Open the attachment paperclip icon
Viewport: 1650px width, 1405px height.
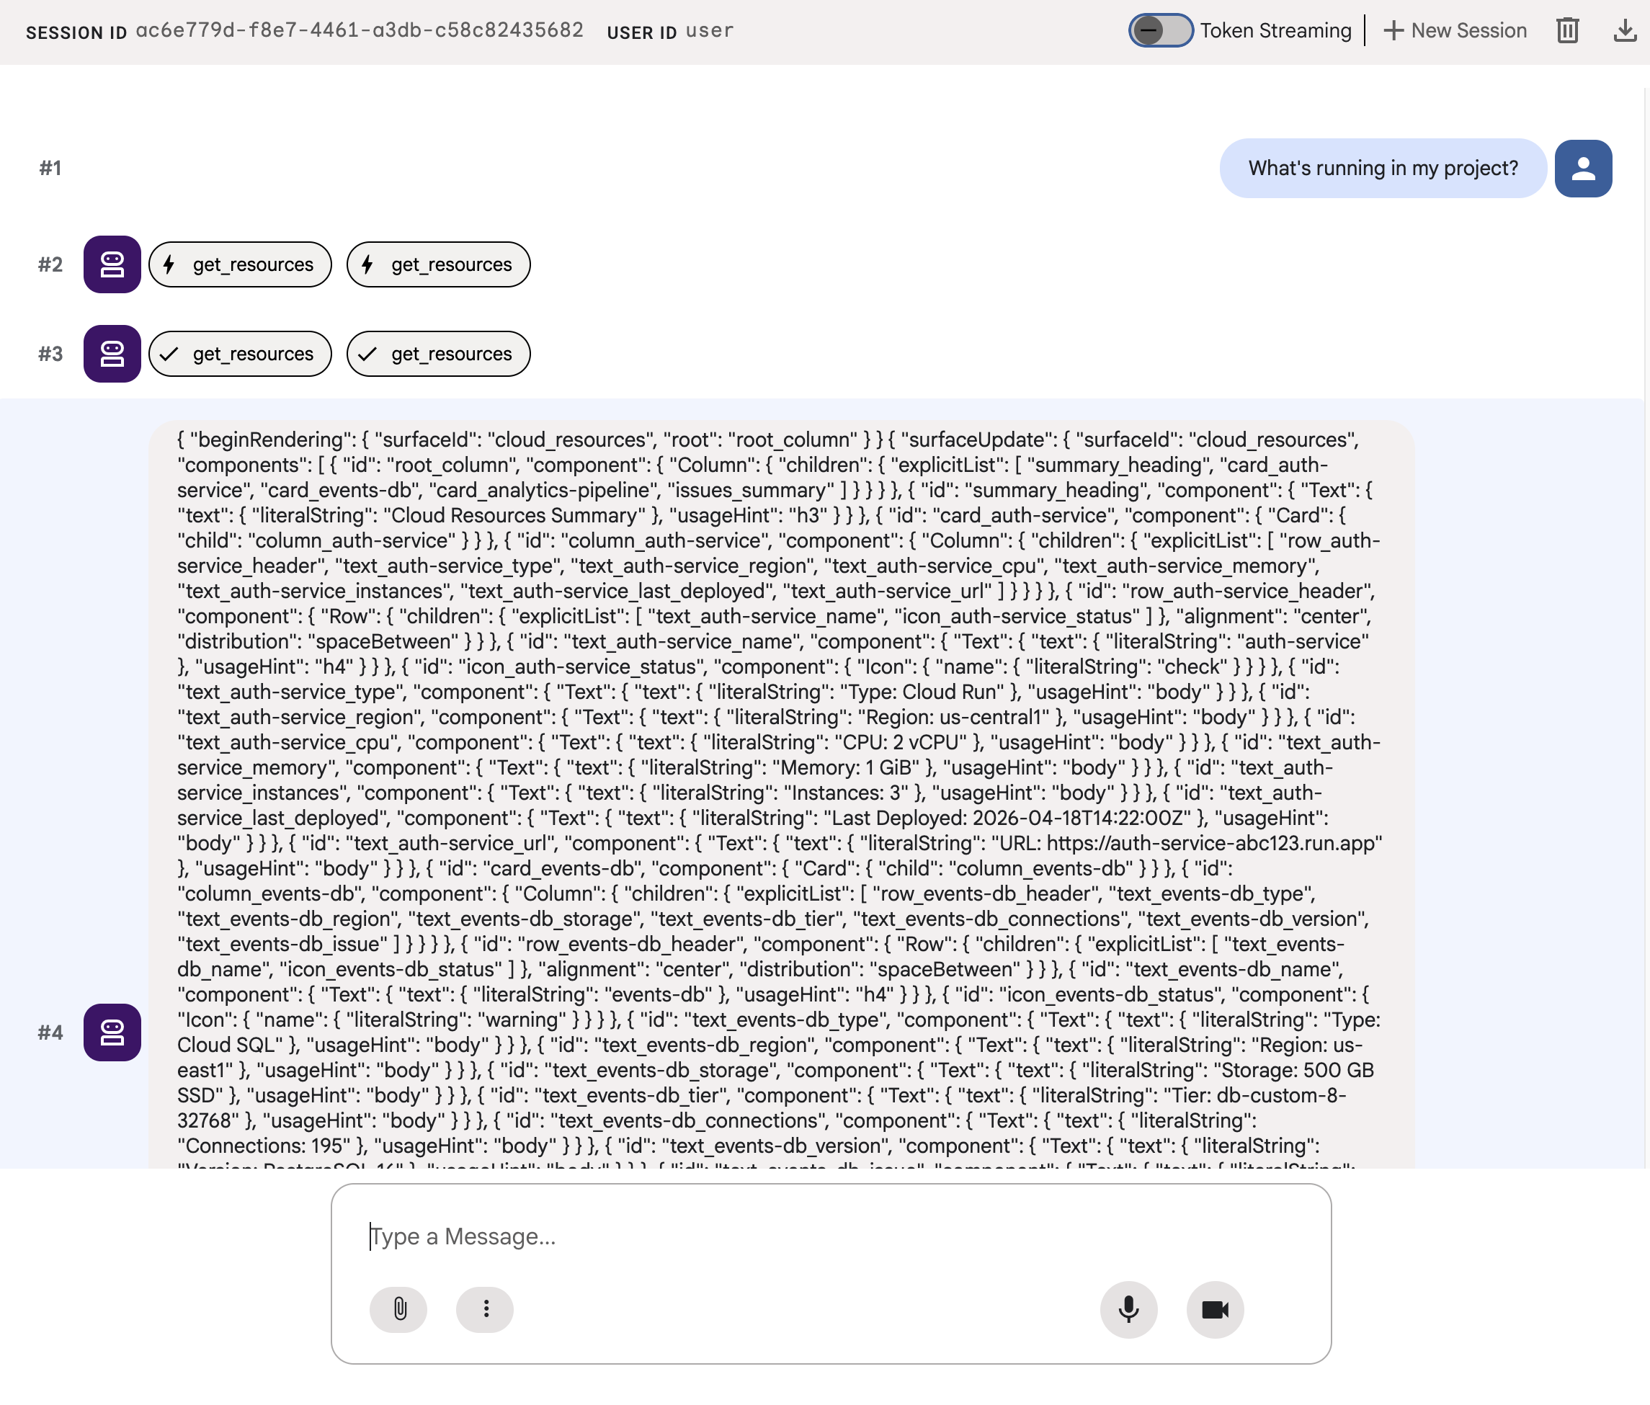398,1308
